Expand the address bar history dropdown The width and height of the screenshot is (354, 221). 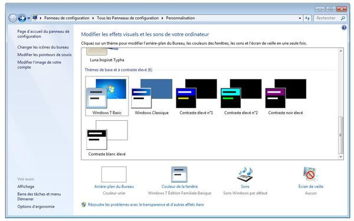click(x=300, y=18)
